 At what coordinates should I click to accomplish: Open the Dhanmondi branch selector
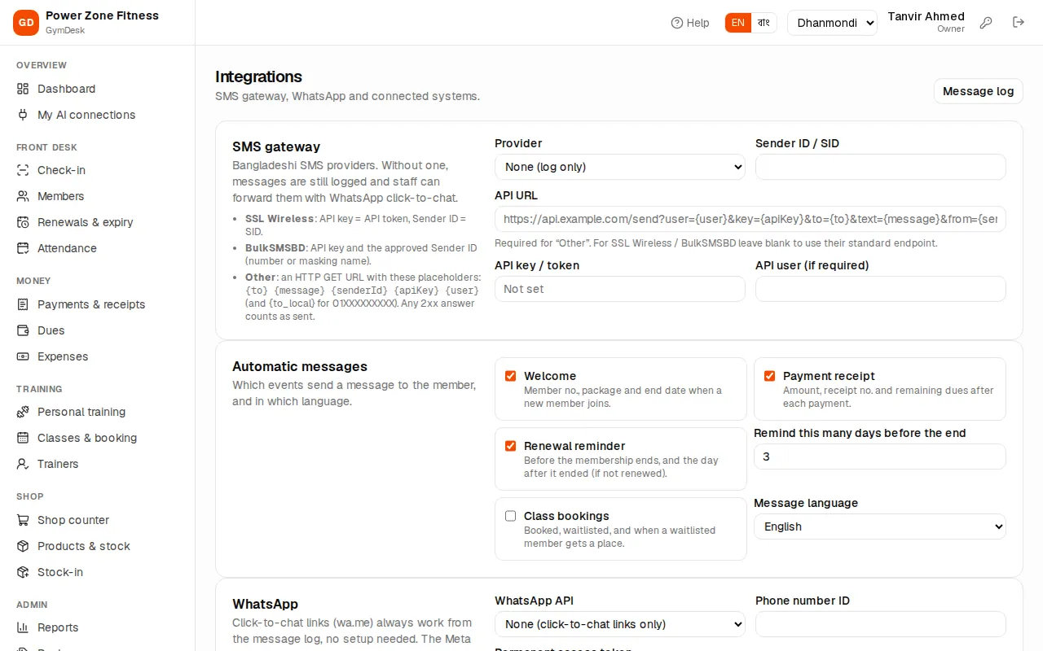pos(832,23)
